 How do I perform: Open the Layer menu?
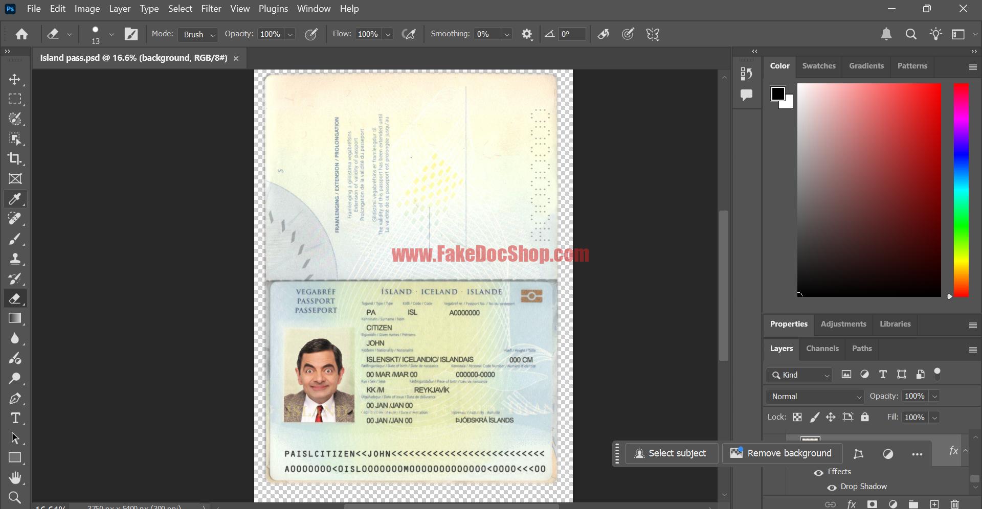pos(120,9)
